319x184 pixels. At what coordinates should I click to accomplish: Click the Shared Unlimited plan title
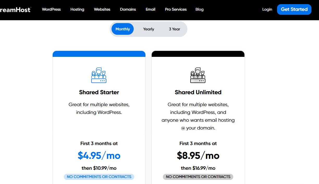(198, 92)
